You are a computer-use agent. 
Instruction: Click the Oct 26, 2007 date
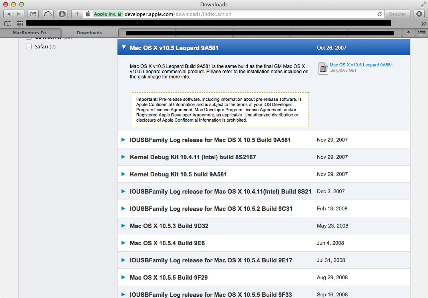tap(332, 48)
